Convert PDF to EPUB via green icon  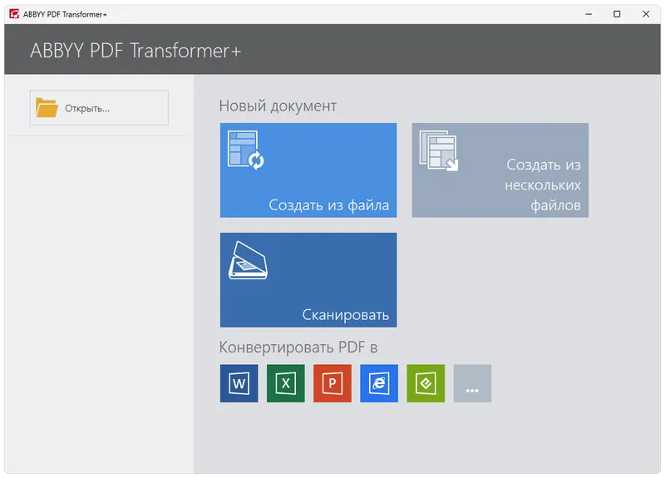(426, 383)
